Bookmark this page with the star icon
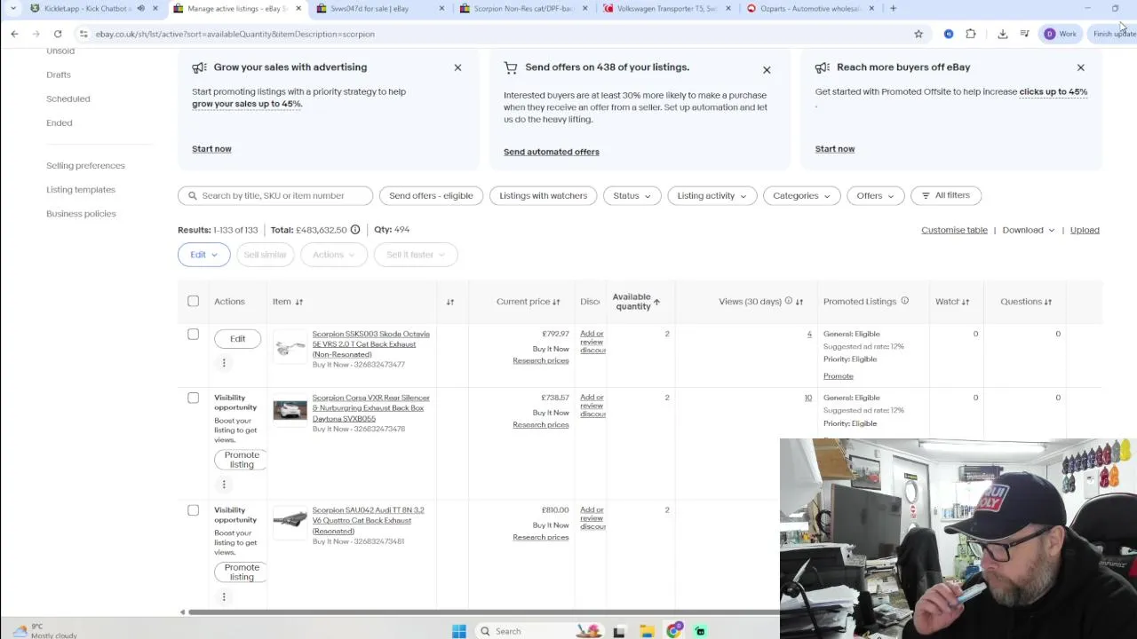1137x639 pixels. (x=918, y=34)
